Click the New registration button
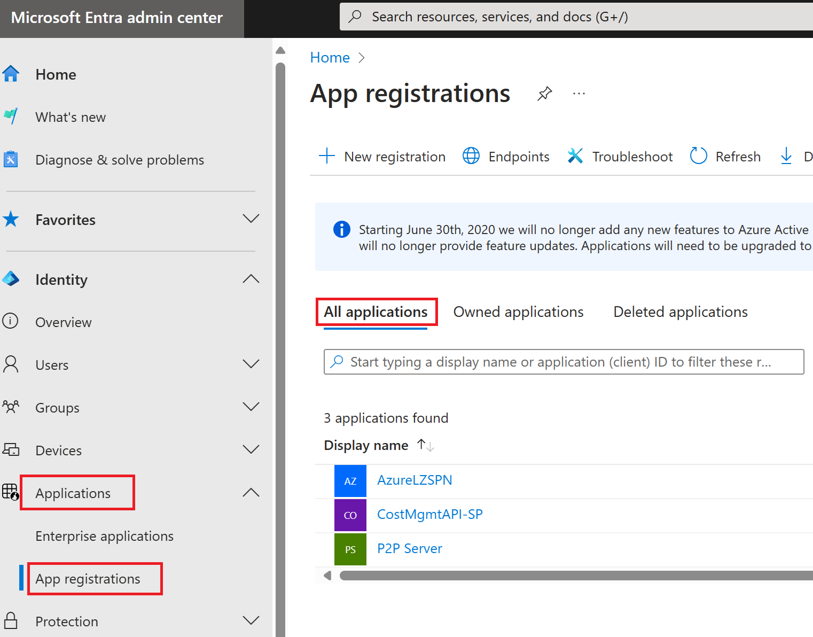 pyautogui.click(x=382, y=157)
